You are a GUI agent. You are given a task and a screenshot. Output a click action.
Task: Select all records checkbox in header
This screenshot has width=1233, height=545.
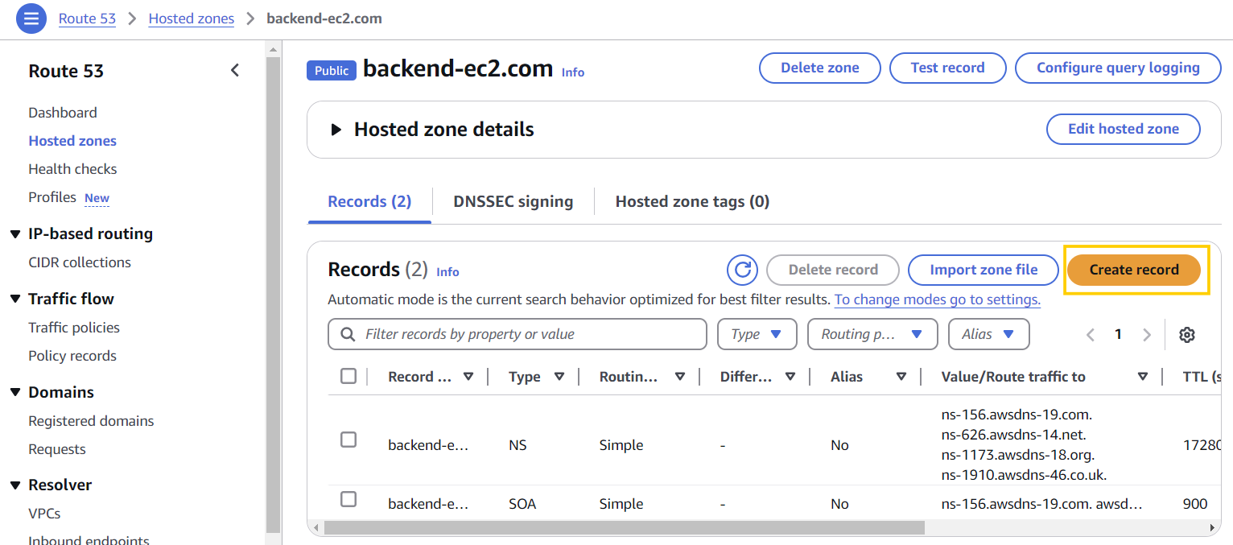click(348, 376)
